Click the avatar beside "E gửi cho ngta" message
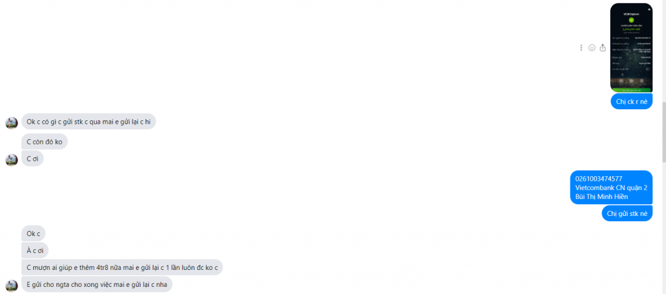Viewport: 666px width, 294px height. point(12,286)
